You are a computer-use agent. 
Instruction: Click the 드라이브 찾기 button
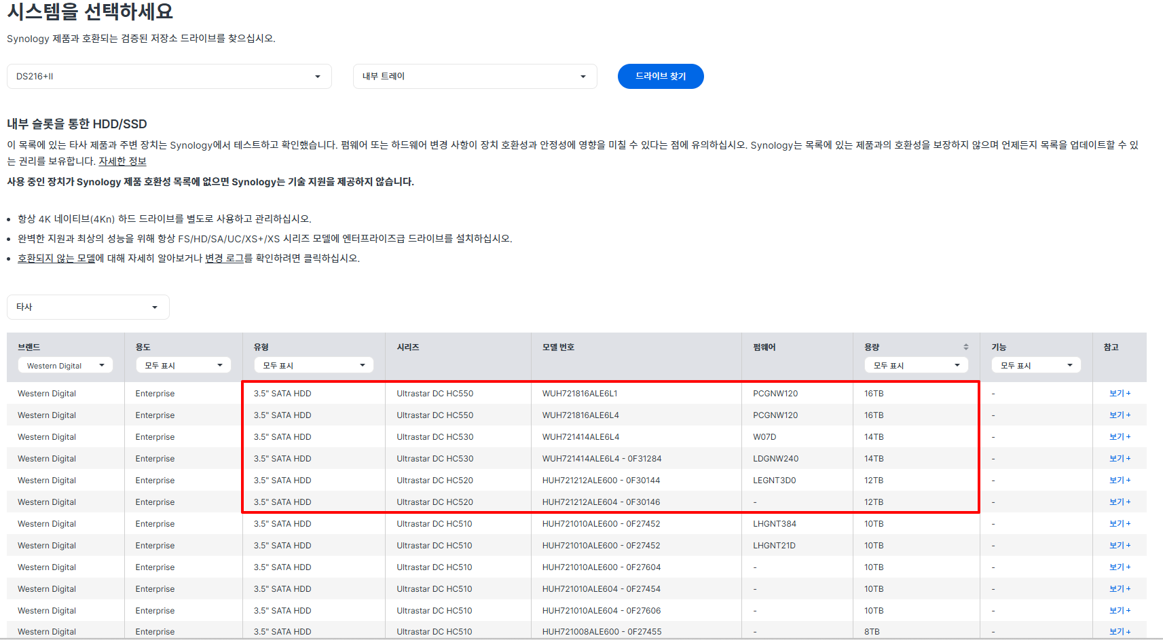(x=661, y=76)
